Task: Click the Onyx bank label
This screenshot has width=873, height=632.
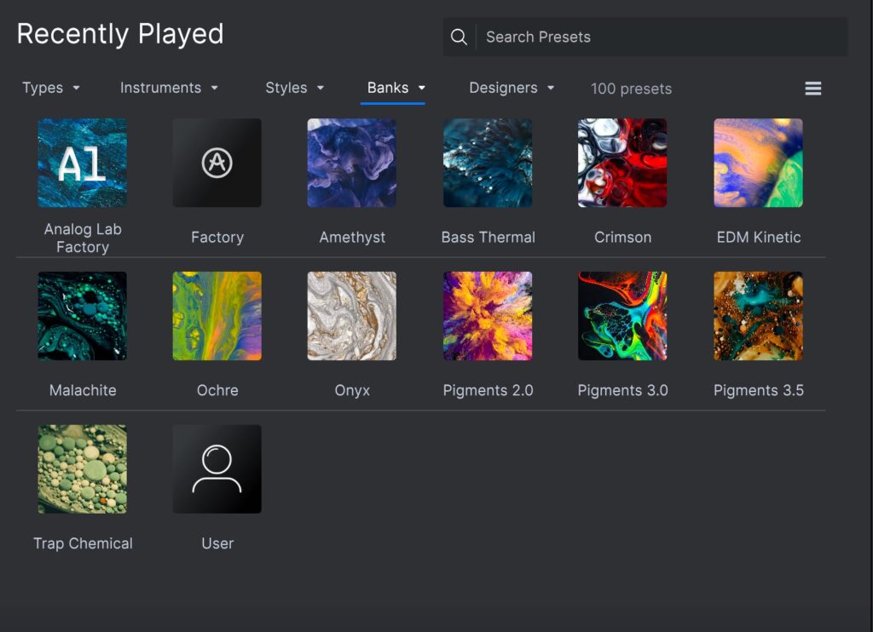Action: point(352,391)
